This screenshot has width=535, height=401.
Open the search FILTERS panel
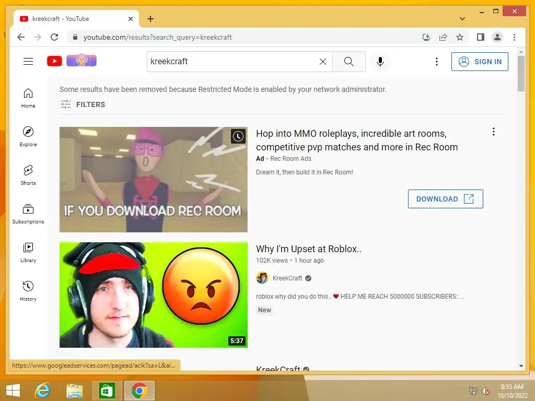83,104
